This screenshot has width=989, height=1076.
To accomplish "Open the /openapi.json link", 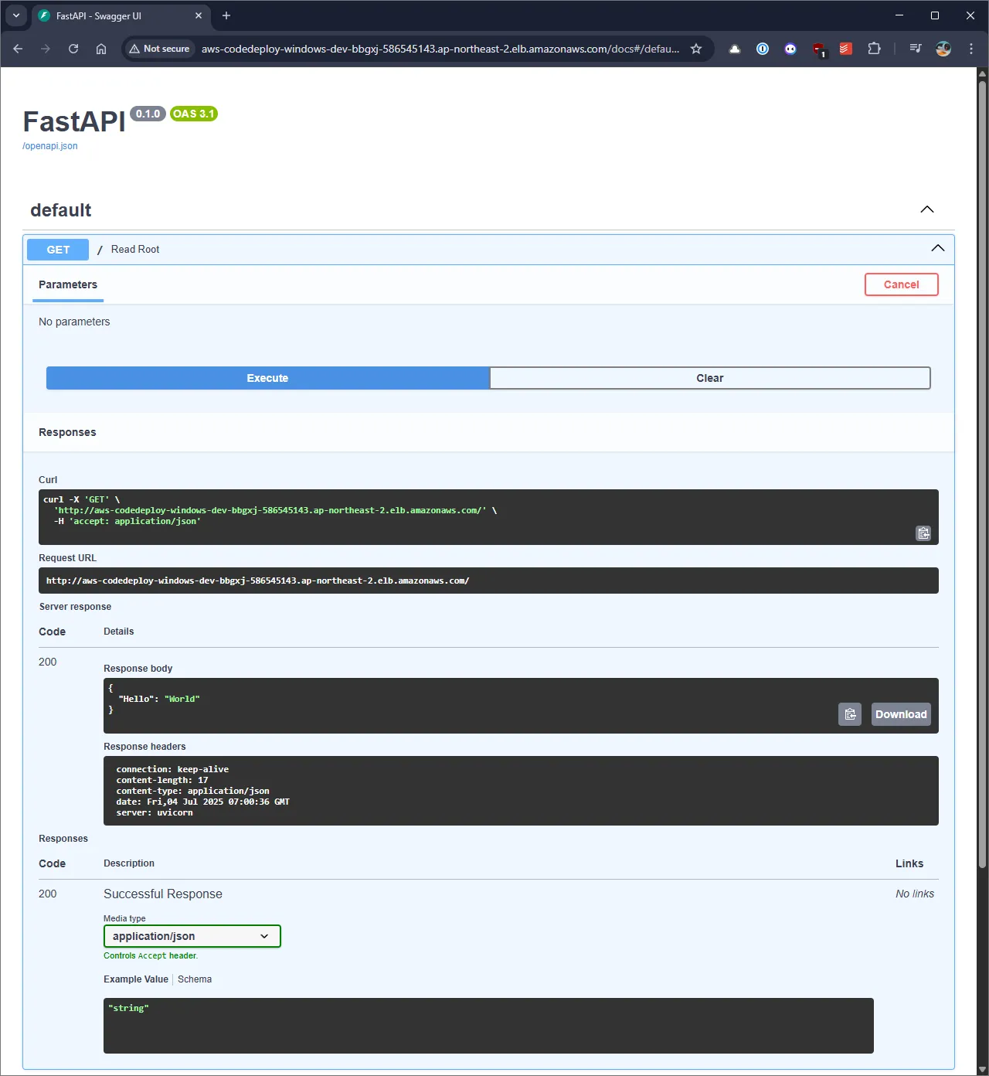I will click(x=49, y=145).
